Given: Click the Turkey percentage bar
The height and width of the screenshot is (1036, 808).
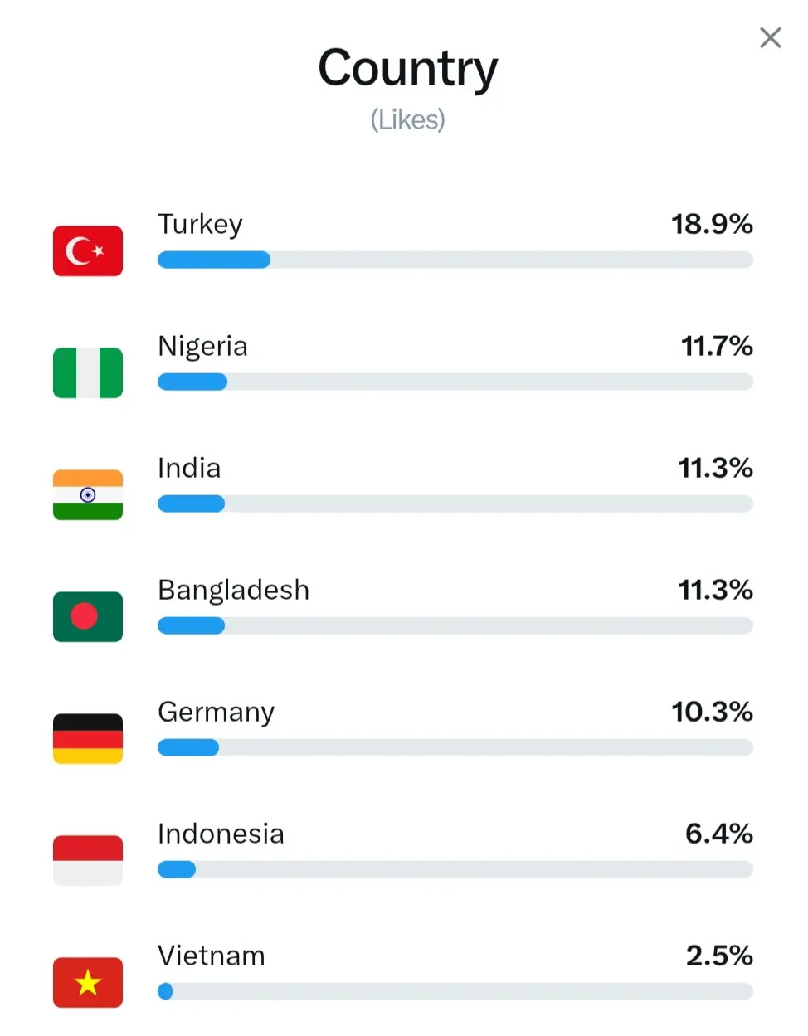Looking at the screenshot, I should coord(455,260).
